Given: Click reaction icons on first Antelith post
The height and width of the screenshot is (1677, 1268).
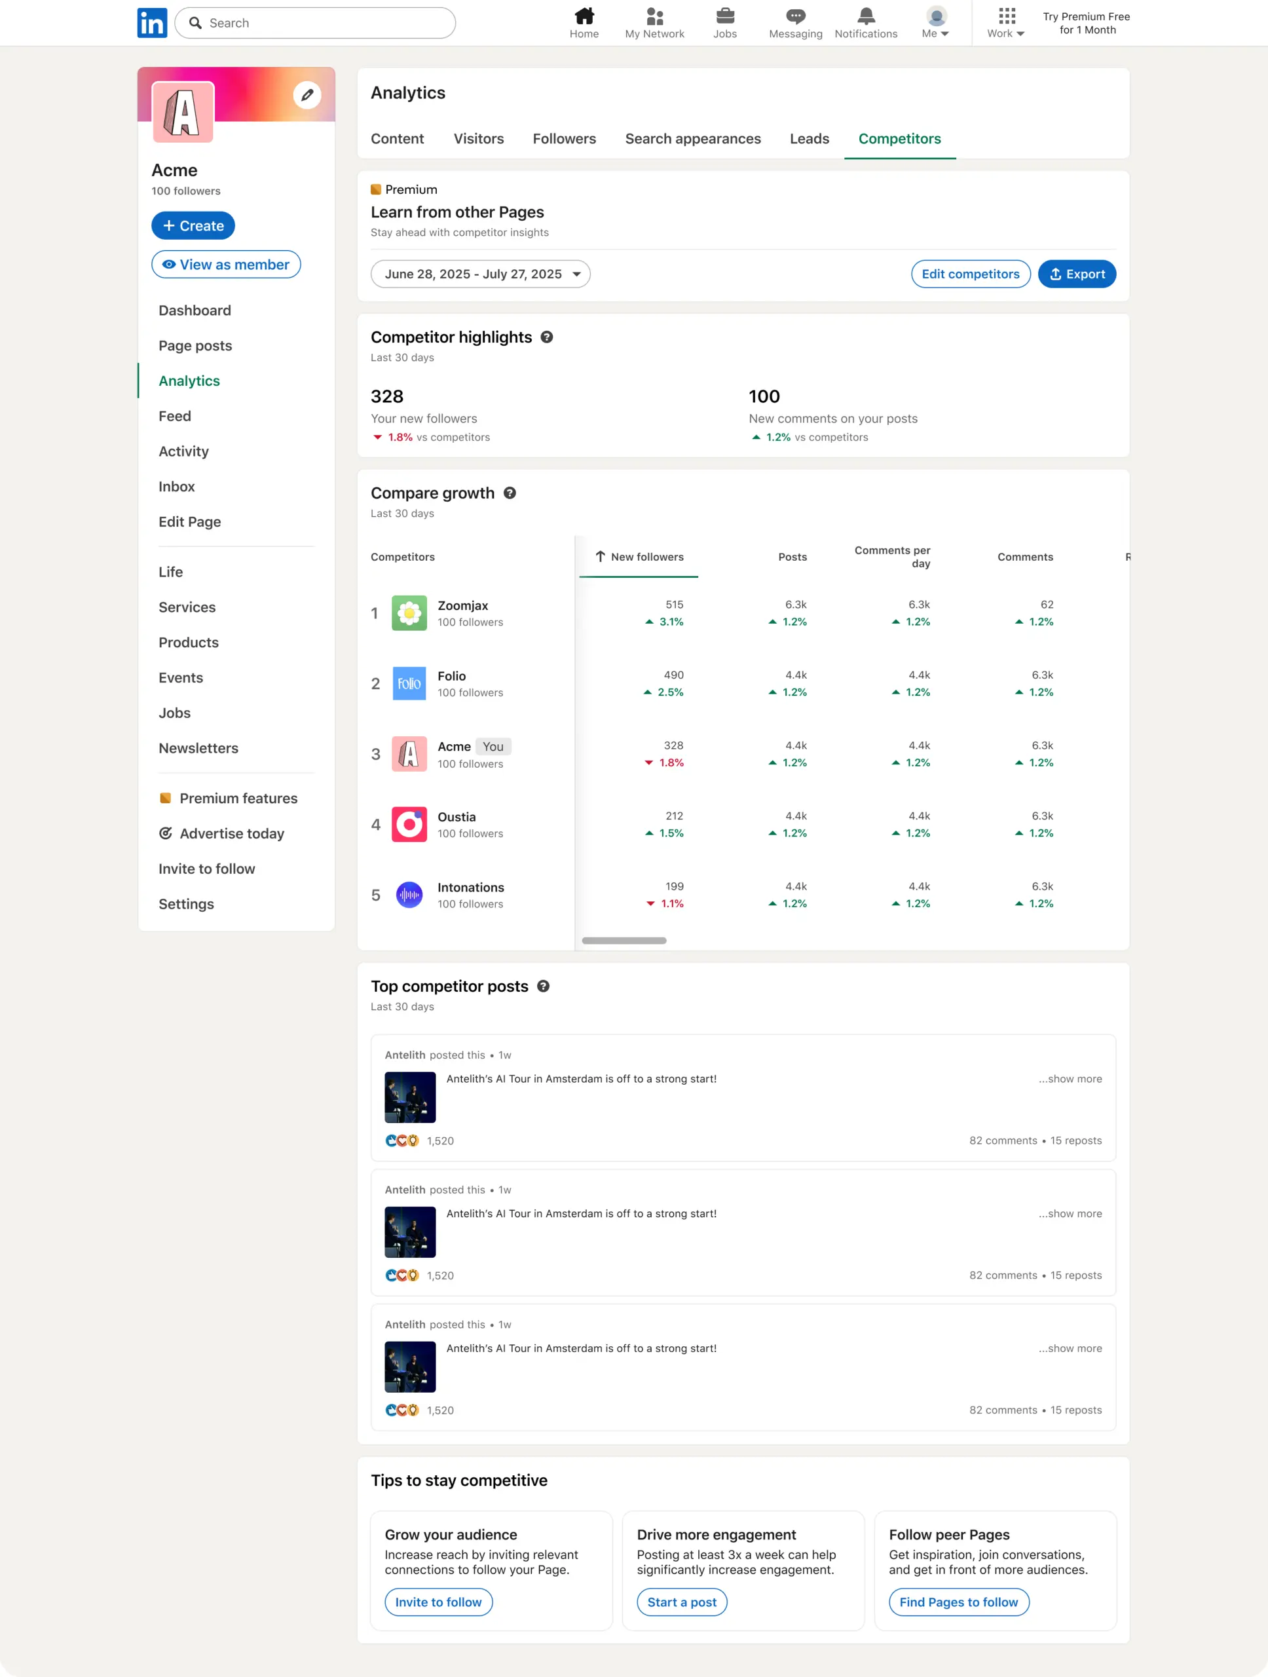Looking at the screenshot, I should coord(401,1141).
